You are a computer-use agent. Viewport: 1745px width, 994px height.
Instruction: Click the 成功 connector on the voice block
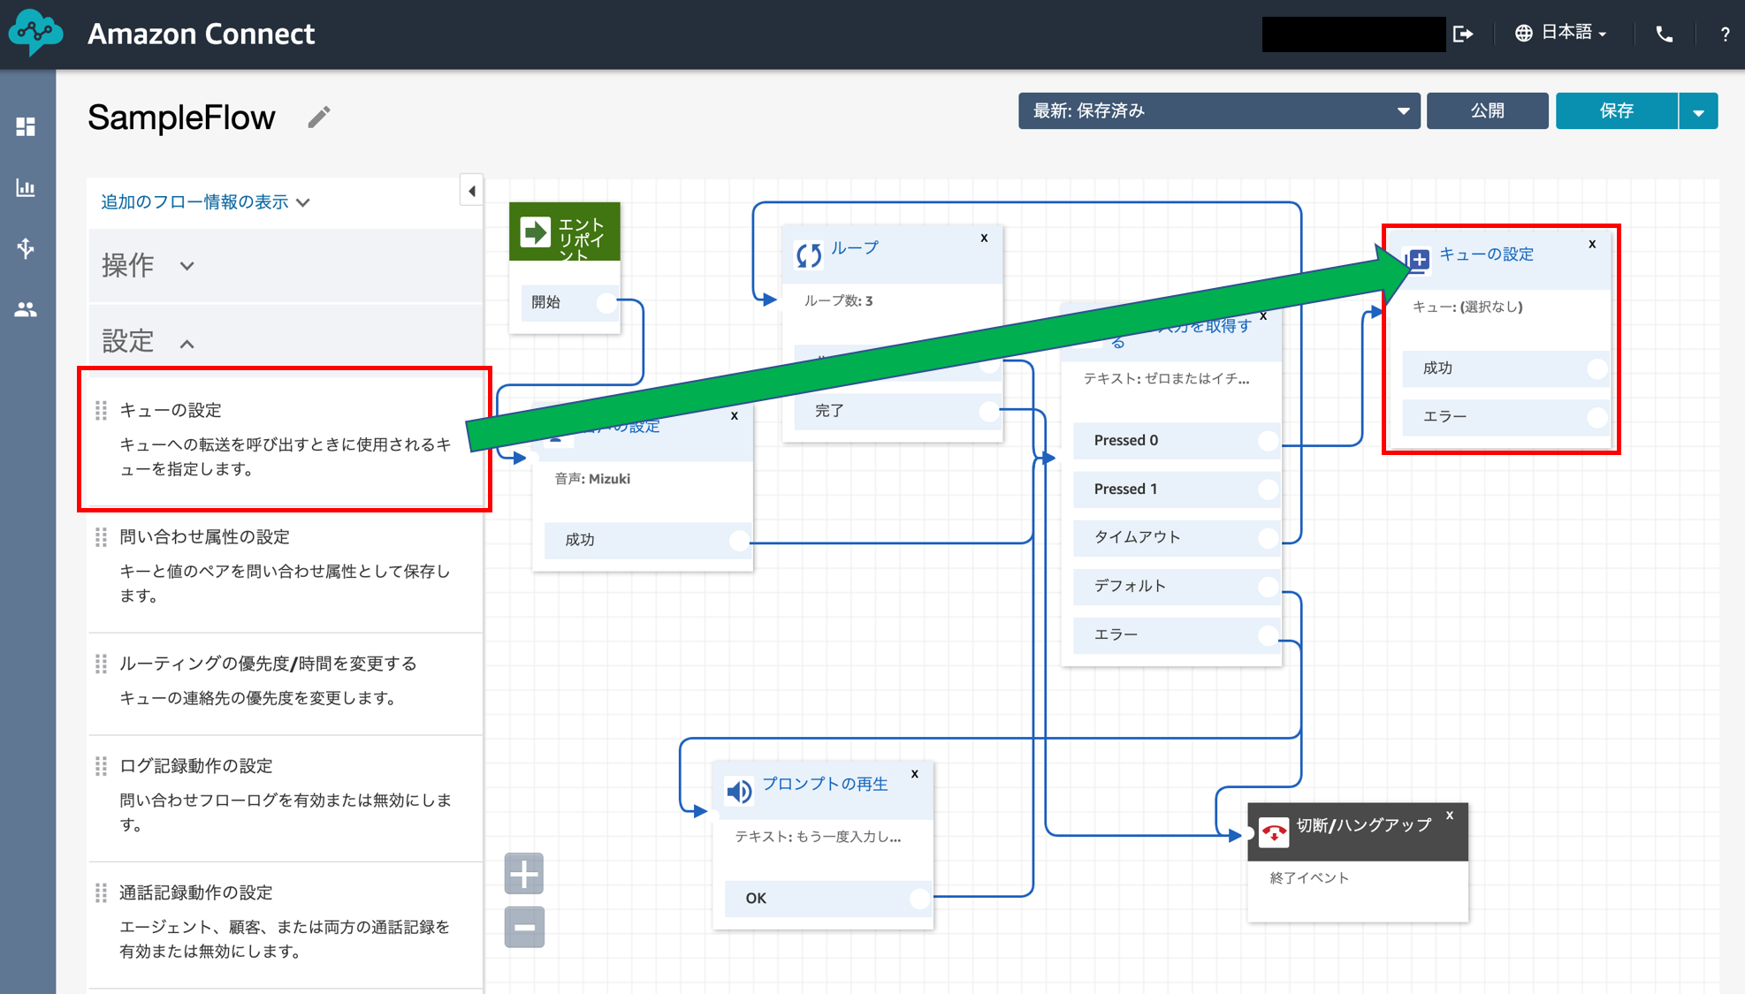tap(739, 540)
